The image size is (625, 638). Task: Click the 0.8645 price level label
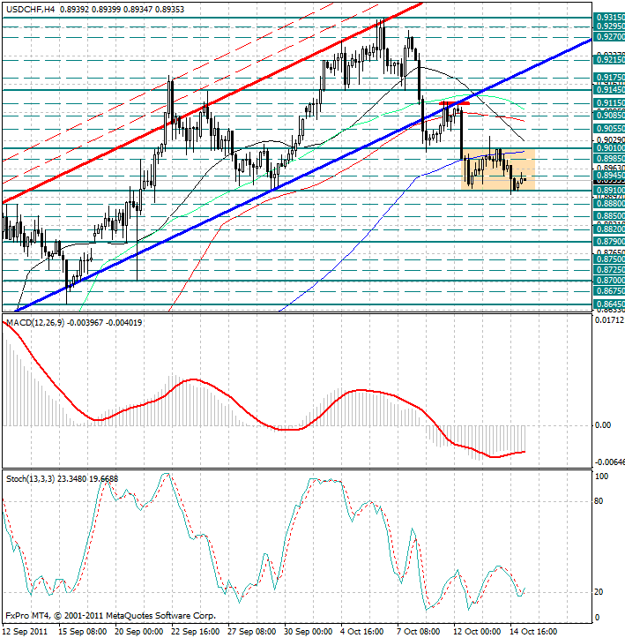click(x=609, y=304)
